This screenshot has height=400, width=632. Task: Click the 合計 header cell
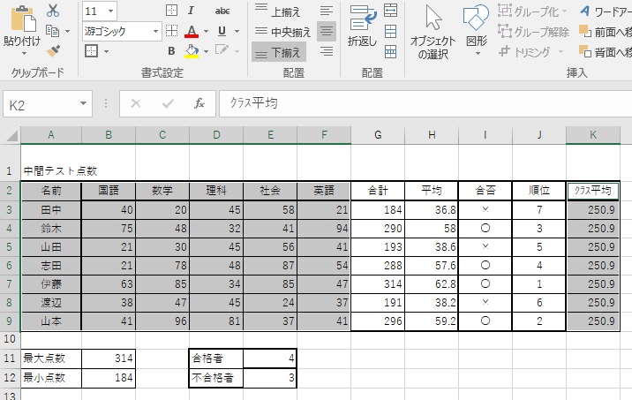[378, 191]
